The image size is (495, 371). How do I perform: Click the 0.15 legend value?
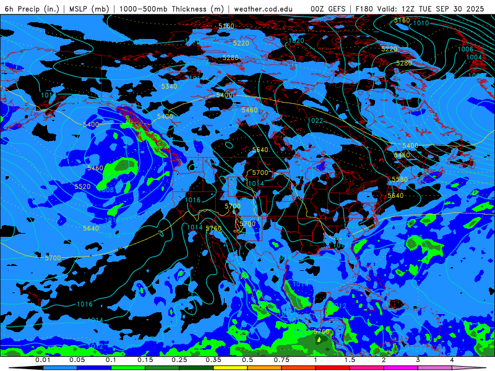(145, 360)
